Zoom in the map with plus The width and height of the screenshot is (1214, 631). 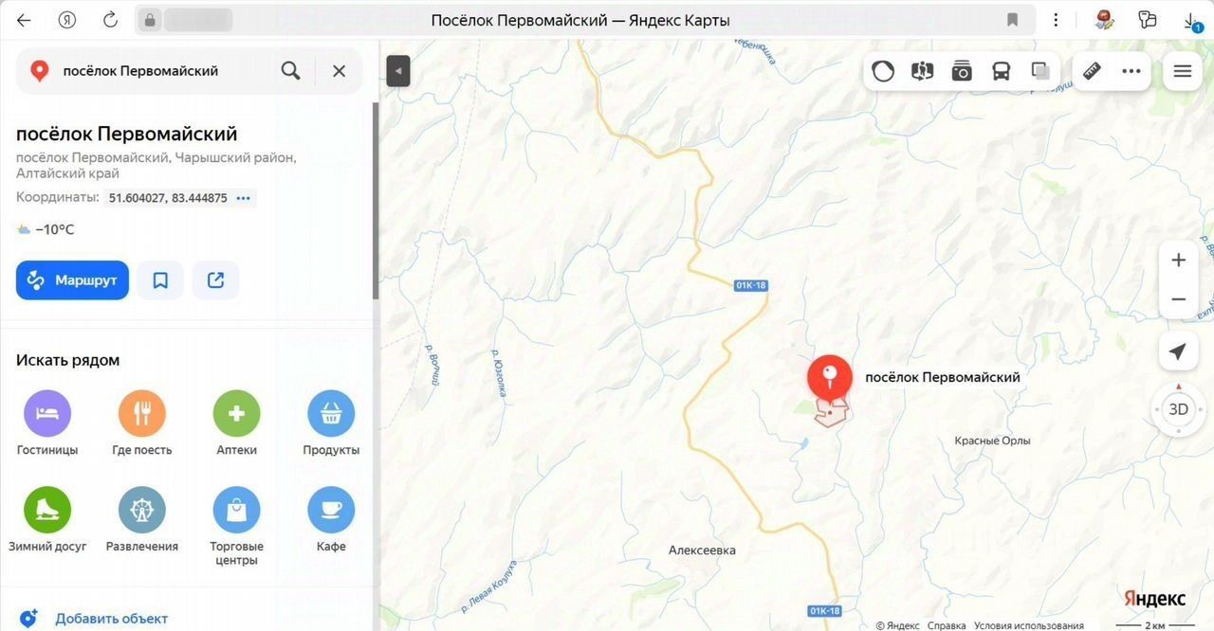[1178, 261]
